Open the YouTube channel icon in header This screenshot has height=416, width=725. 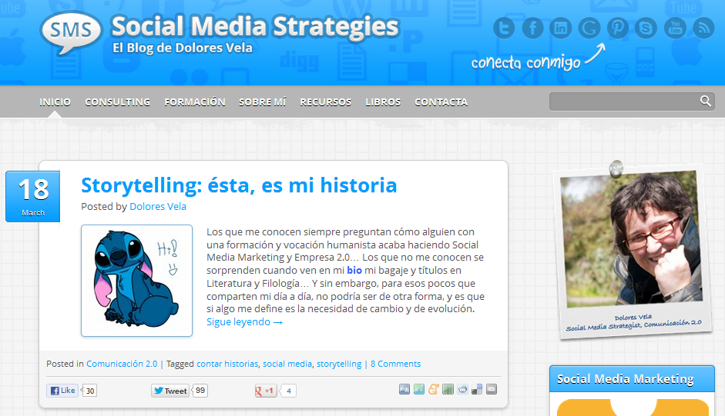(675, 28)
